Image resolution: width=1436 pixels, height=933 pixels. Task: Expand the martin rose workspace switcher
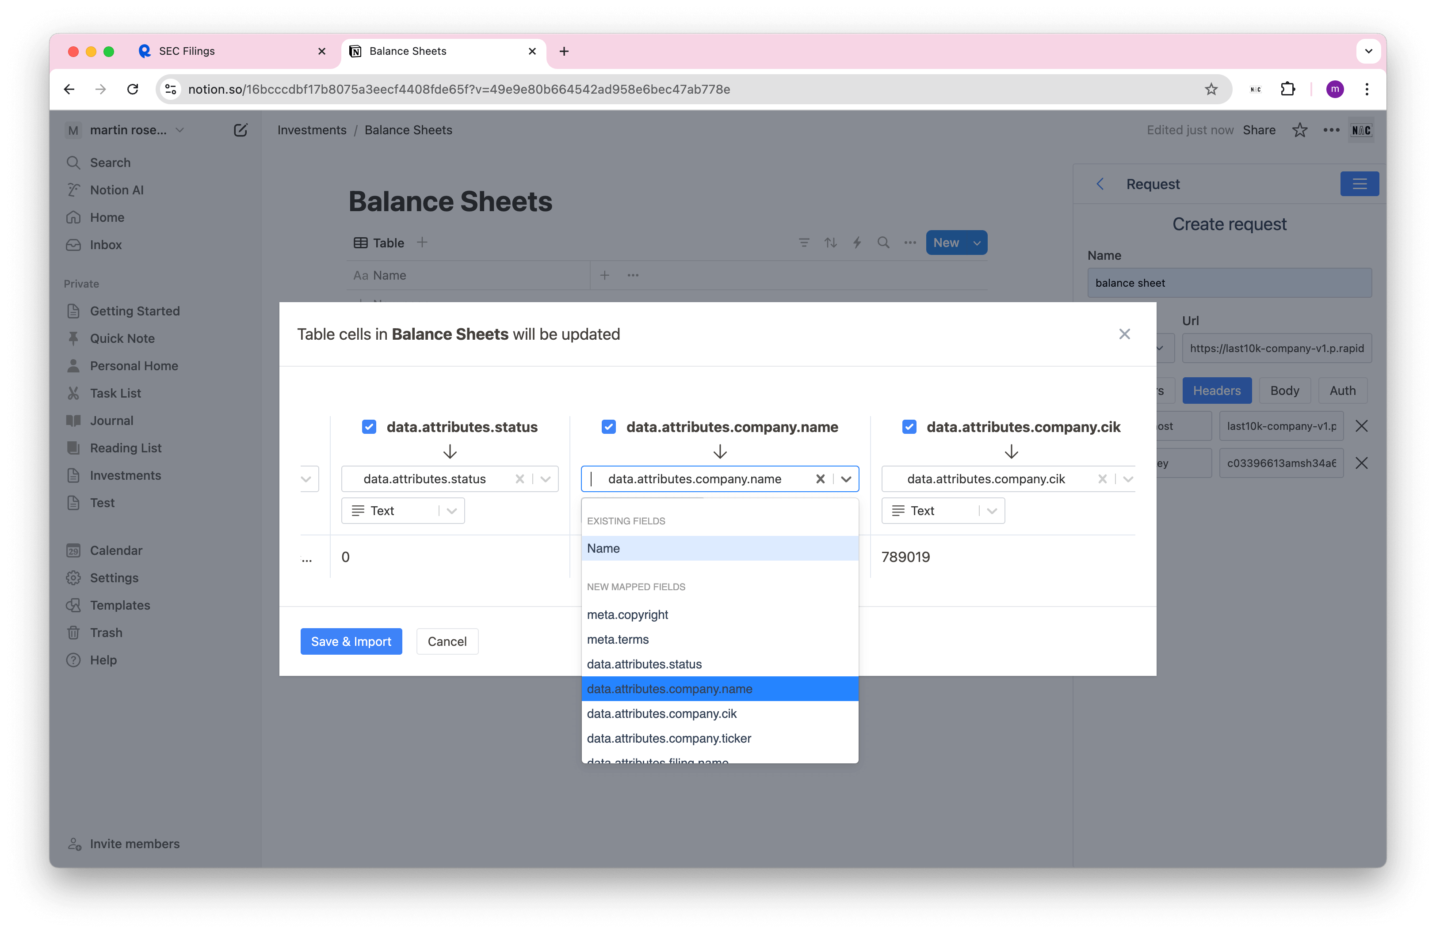(x=125, y=130)
